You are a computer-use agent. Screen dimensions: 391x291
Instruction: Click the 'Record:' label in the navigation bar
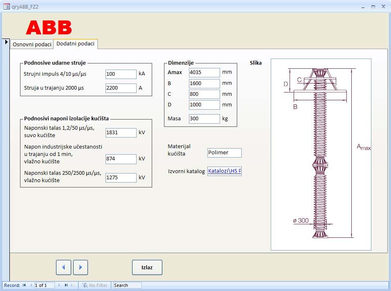coord(12,285)
